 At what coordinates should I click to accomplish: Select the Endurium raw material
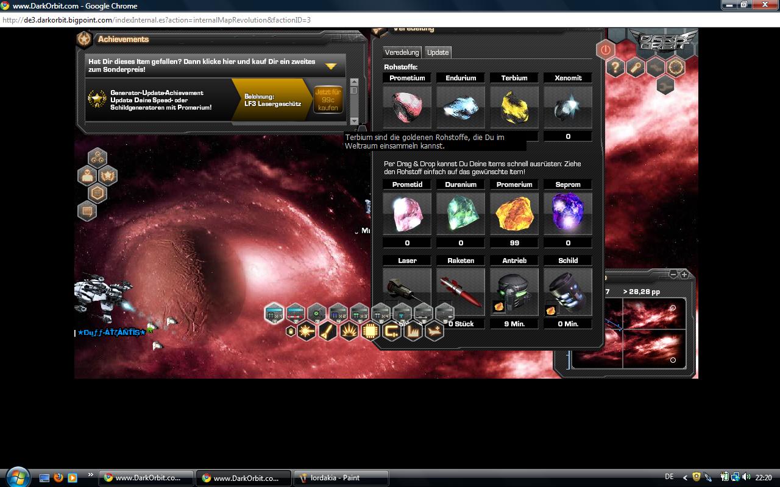tap(461, 107)
